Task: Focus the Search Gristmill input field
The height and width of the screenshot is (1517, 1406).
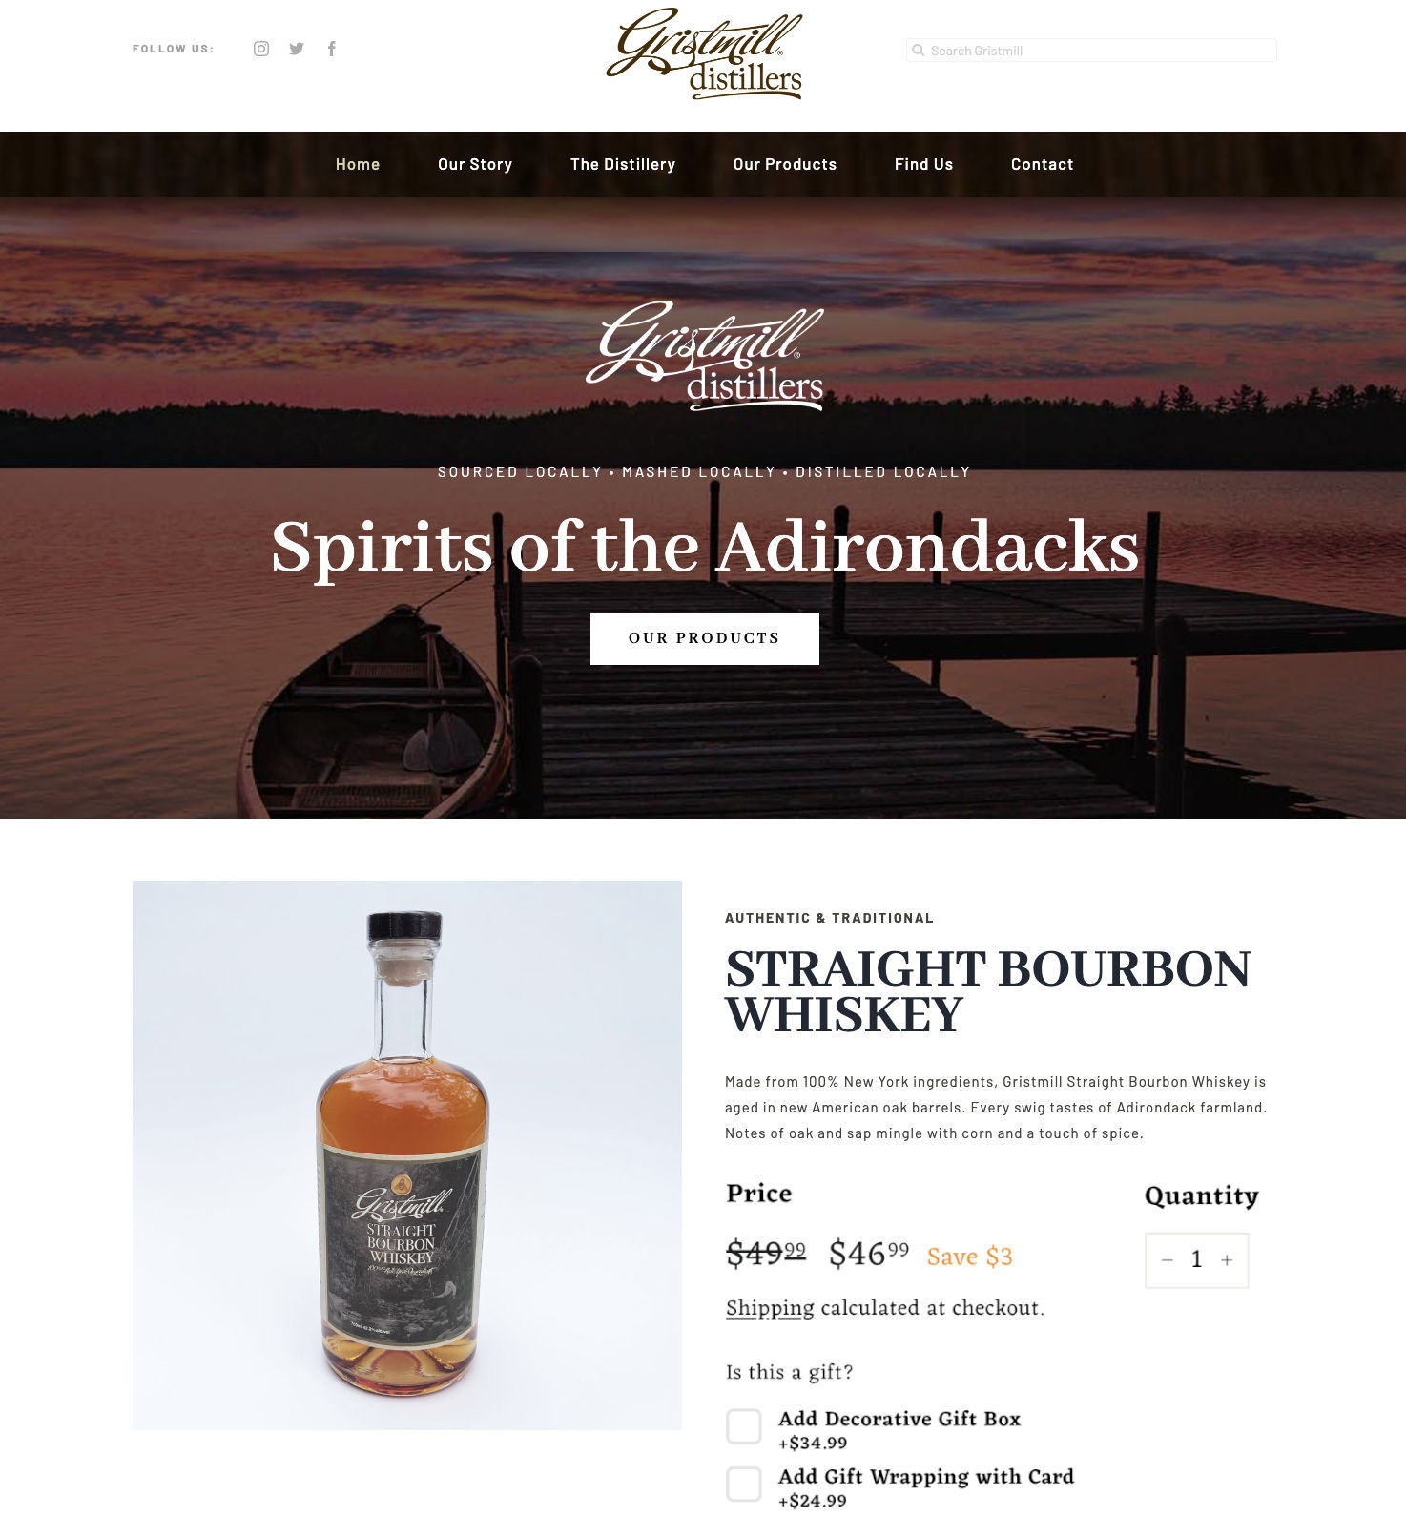Action: pos(1091,51)
